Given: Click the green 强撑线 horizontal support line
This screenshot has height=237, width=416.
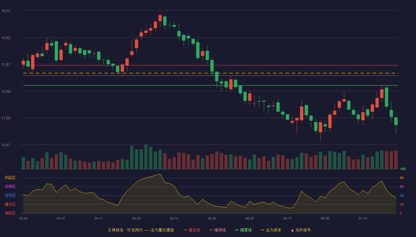Looking at the screenshot, I should (210, 85).
